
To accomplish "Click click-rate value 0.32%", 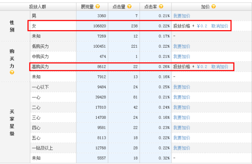I will [164, 158].
